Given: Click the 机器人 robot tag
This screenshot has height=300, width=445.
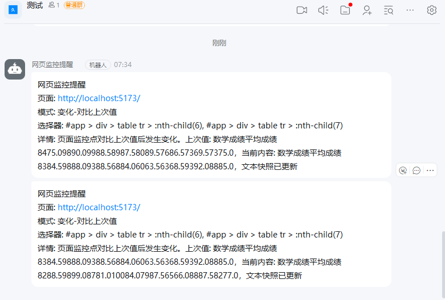Looking at the screenshot, I should 98,65.
